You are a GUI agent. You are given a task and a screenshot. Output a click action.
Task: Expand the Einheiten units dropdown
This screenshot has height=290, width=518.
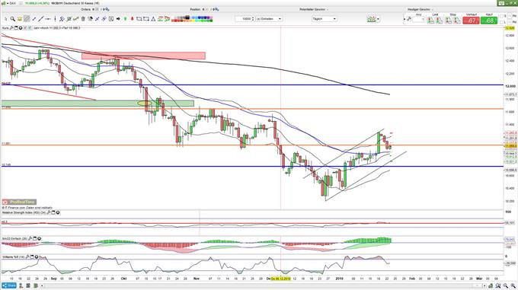tap(269, 19)
